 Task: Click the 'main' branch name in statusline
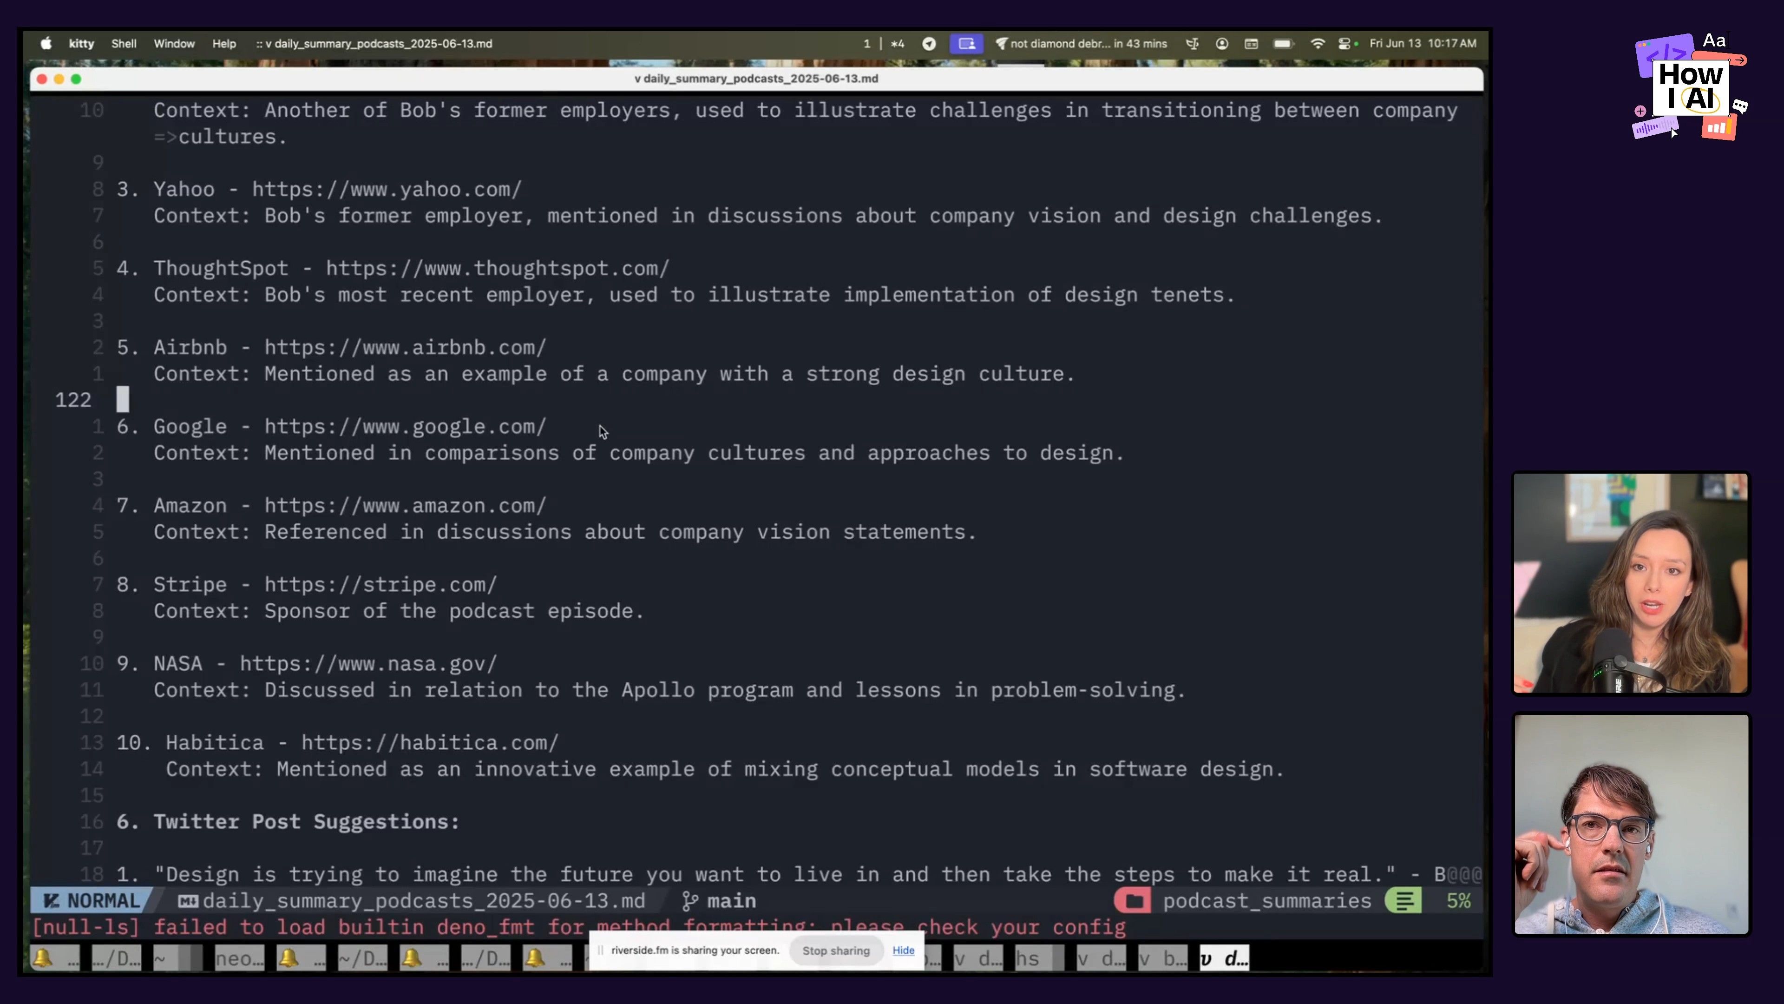pyautogui.click(x=731, y=901)
